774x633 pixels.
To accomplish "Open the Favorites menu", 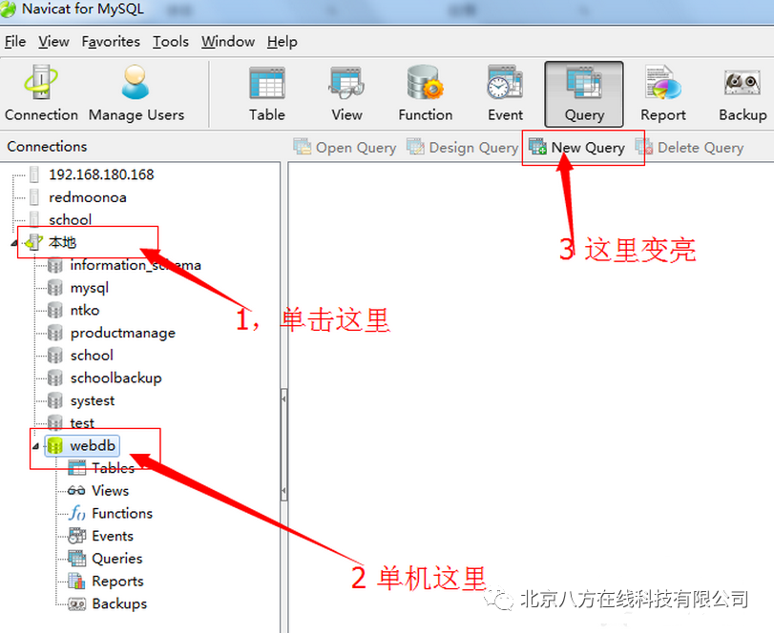I will (x=111, y=41).
